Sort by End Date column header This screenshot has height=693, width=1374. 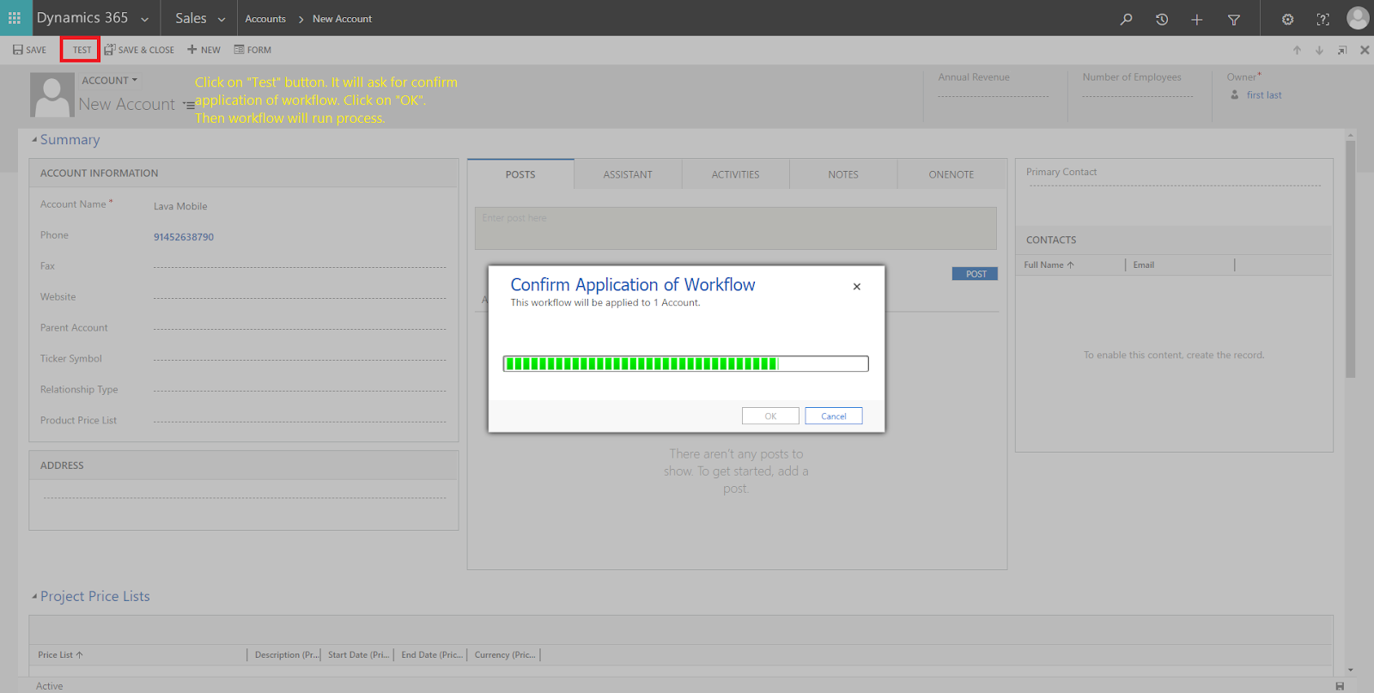431,654
